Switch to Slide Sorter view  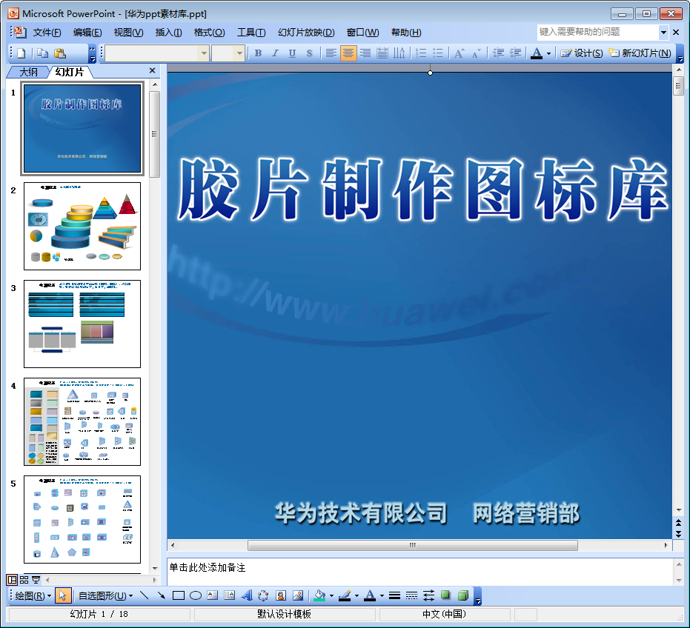tap(24, 580)
